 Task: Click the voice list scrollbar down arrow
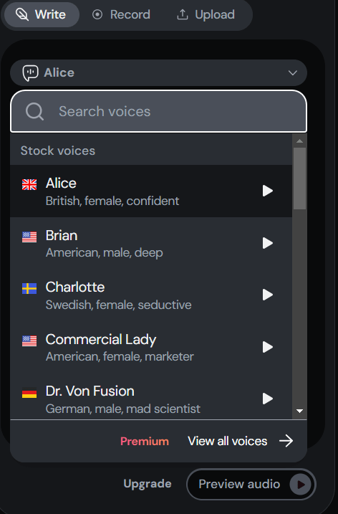pyautogui.click(x=299, y=411)
